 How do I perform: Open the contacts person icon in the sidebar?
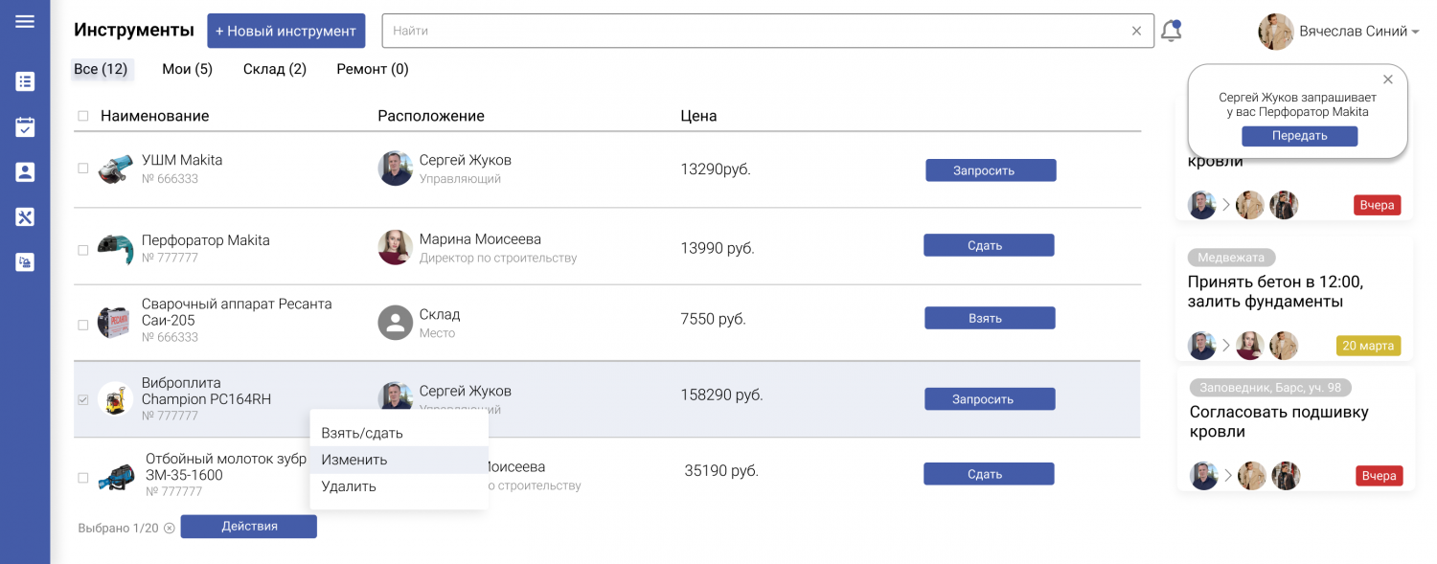pyautogui.click(x=25, y=172)
